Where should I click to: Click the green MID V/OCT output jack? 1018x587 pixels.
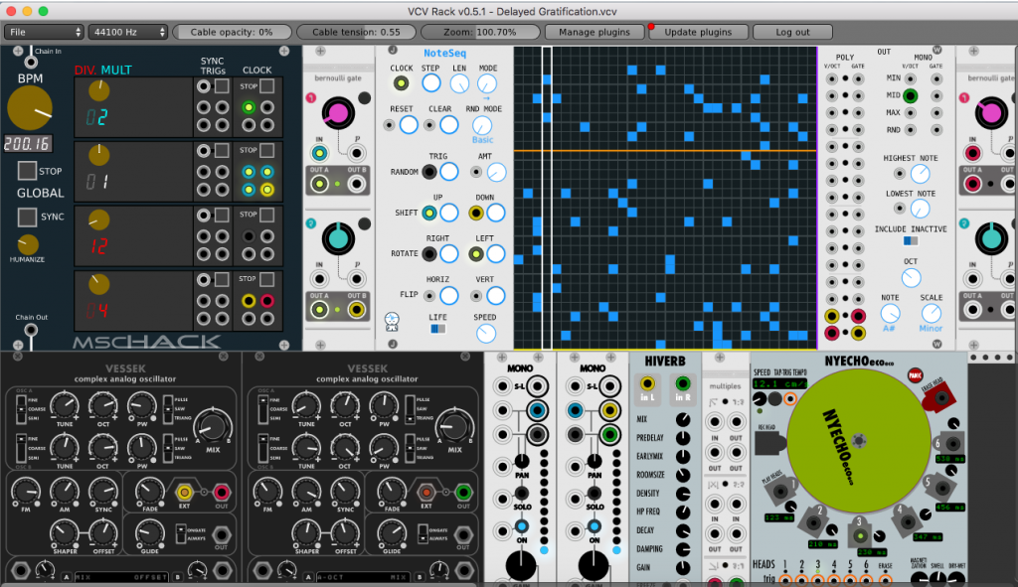(911, 96)
